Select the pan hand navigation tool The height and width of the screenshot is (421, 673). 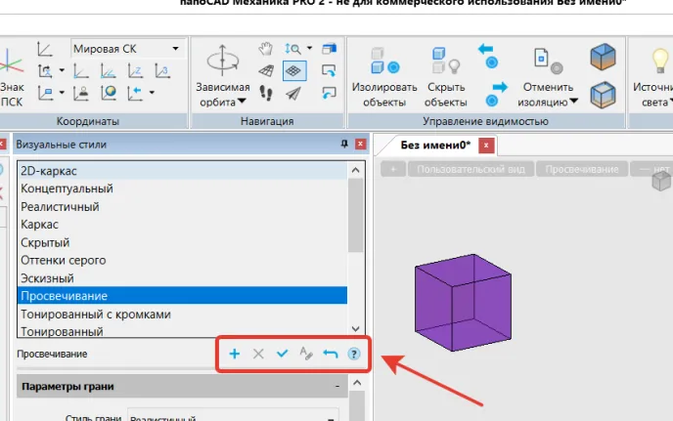[266, 48]
